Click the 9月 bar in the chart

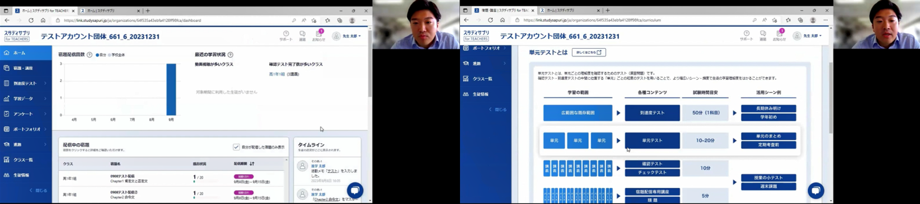[171, 89]
